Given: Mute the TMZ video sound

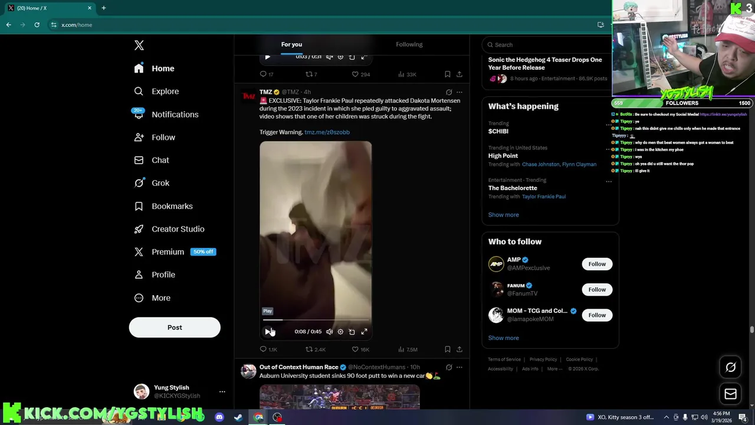Looking at the screenshot, I should click(x=329, y=332).
